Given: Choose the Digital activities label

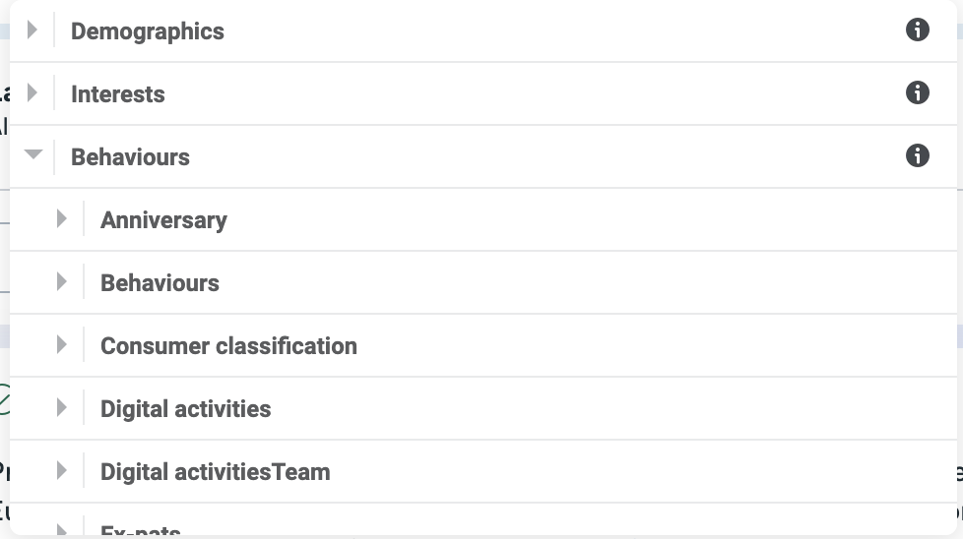Looking at the screenshot, I should [185, 409].
